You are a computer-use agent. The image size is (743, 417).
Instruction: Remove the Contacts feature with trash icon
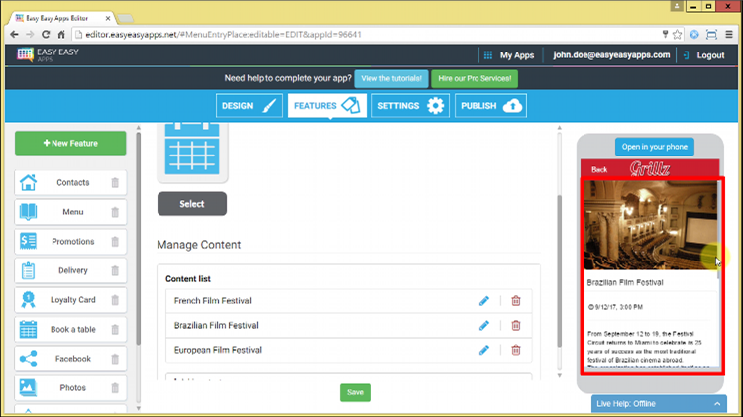pyautogui.click(x=115, y=183)
